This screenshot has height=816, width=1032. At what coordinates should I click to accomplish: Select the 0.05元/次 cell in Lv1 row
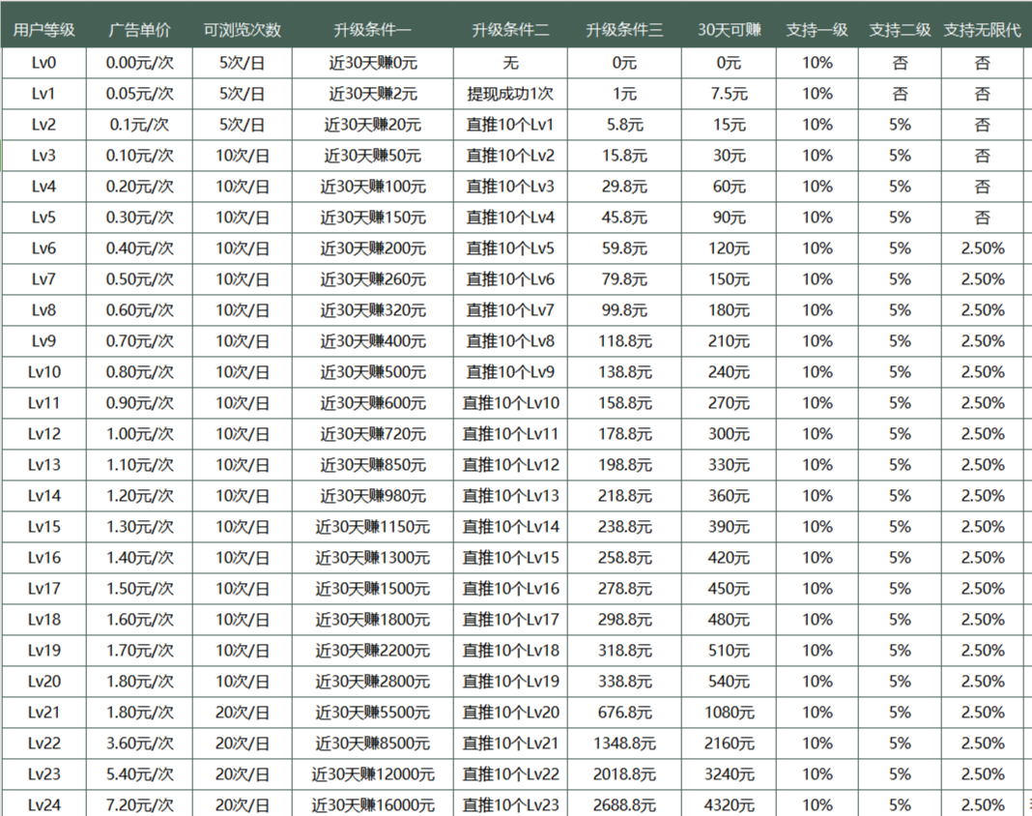(x=139, y=94)
